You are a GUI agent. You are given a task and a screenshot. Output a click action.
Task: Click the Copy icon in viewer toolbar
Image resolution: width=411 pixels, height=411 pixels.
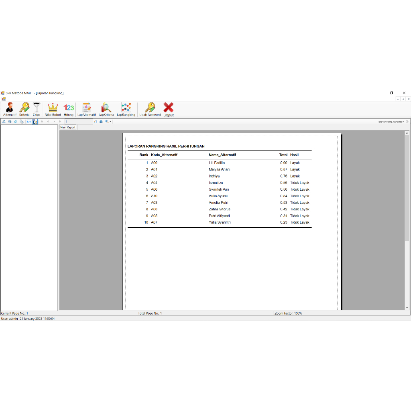[x=22, y=122]
